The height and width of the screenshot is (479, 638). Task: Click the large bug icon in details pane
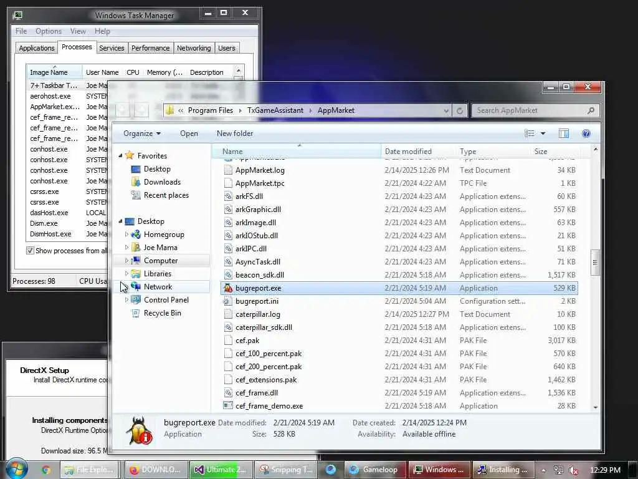point(140,431)
